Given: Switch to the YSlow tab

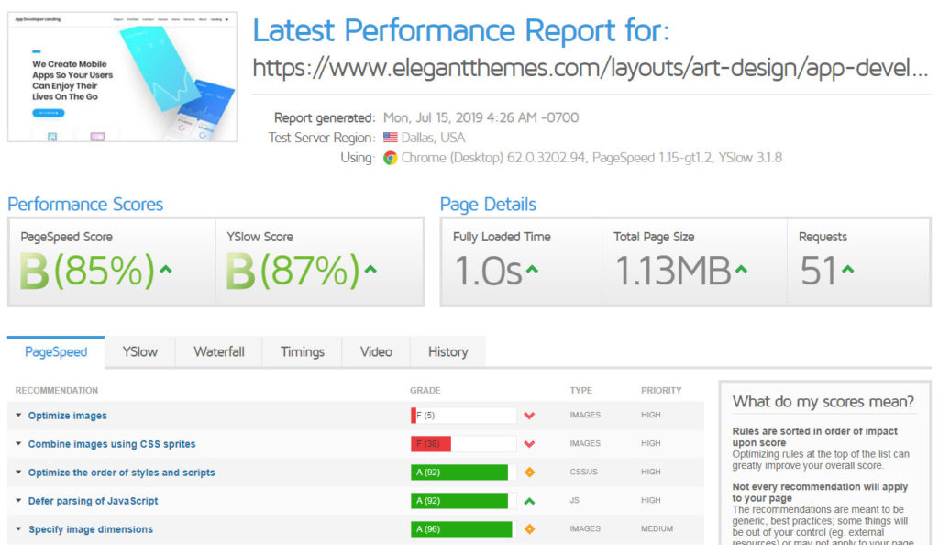Looking at the screenshot, I should tap(140, 351).
